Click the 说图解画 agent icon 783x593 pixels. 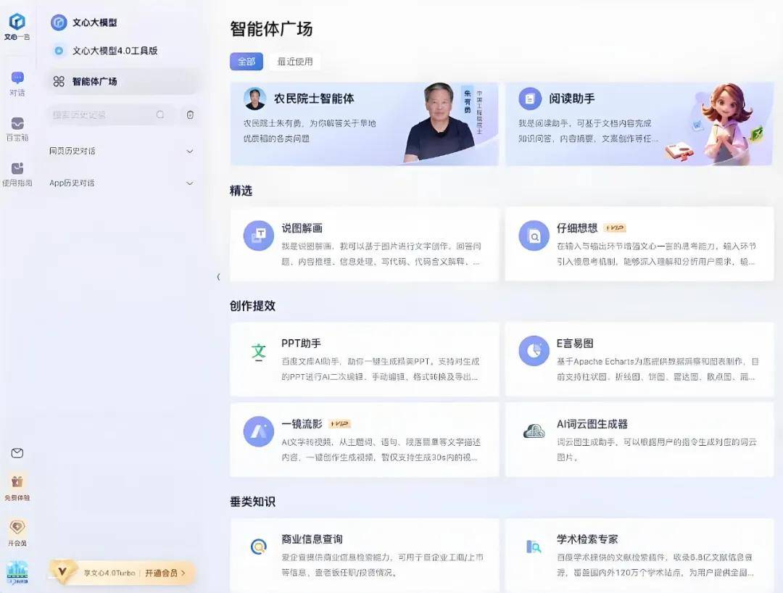(259, 236)
